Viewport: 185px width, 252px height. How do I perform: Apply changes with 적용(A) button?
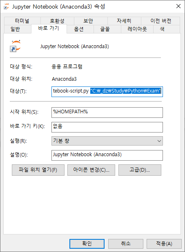[x=164, y=244]
